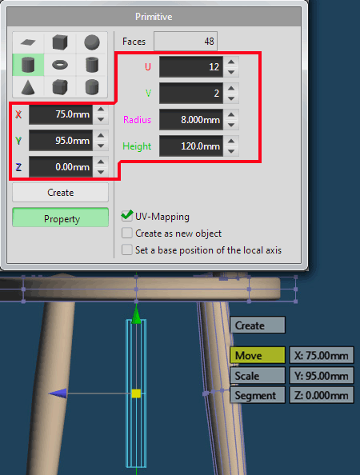Screen dimensions: 360x475
Task: Click the Create button in Primitive panel
Action: (60, 193)
